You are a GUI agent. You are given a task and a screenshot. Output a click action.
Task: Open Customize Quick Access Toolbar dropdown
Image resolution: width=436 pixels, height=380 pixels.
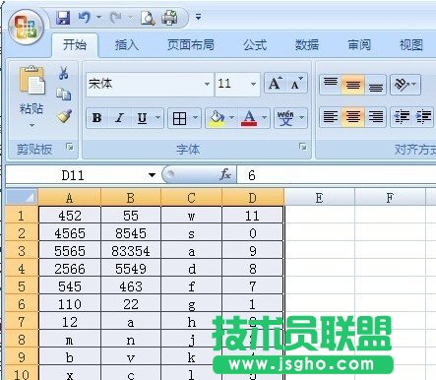(198, 17)
